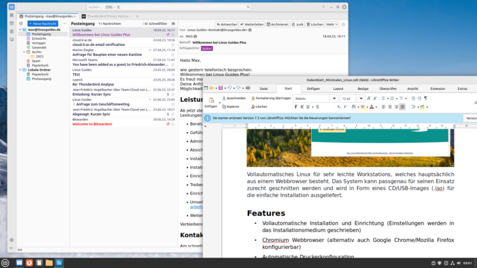Toggle strikethrough formatting in Writer

coord(317,107)
